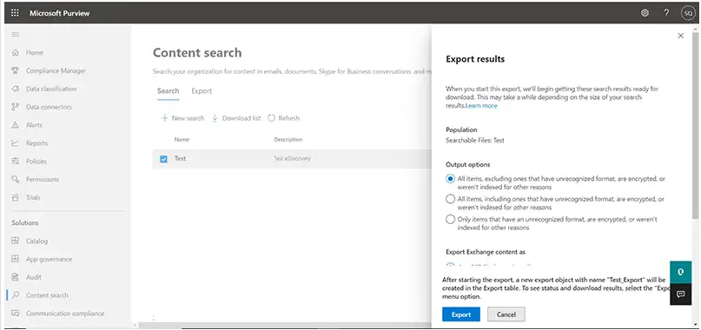This screenshot has width=701, height=330.
Task: Open the settings gear icon
Action: point(645,13)
